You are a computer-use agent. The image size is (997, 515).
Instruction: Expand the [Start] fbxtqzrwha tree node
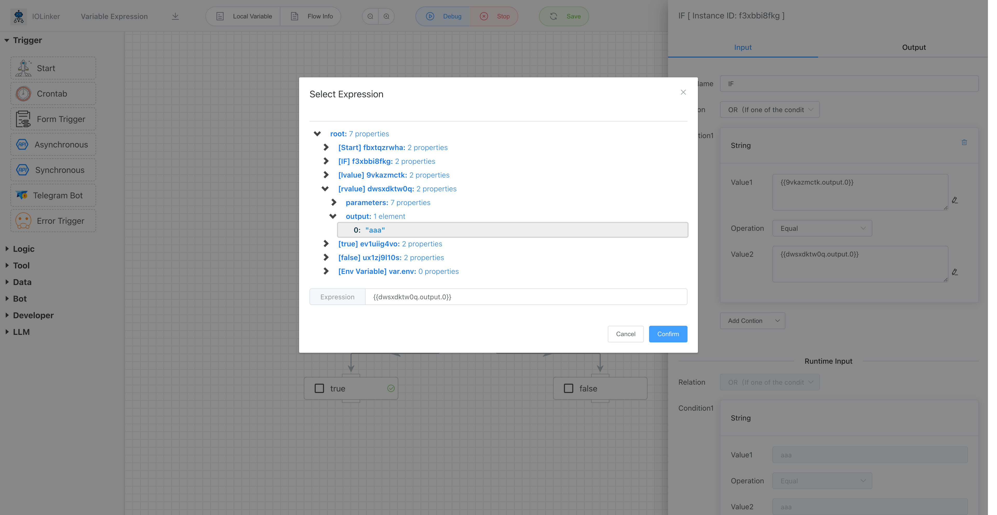click(326, 147)
